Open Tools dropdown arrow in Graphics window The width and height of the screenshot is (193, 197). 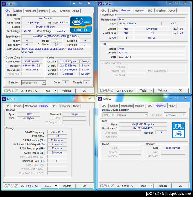pyautogui.click(x=152, y=186)
